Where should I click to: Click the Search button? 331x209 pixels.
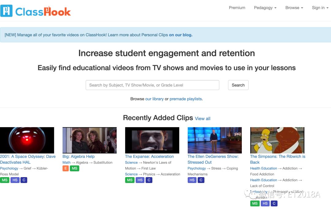click(x=238, y=85)
